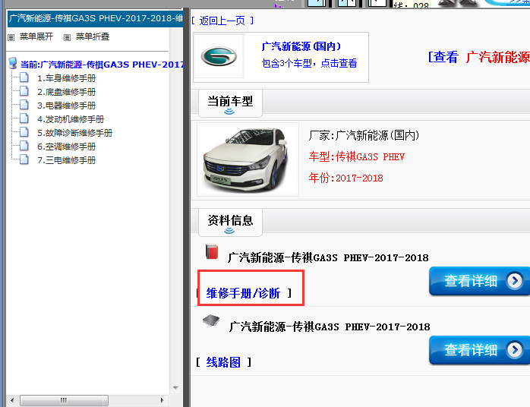Screen dimensions: 530x407
Task: Click the red book icon for the repair manual
Action: coord(212,252)
